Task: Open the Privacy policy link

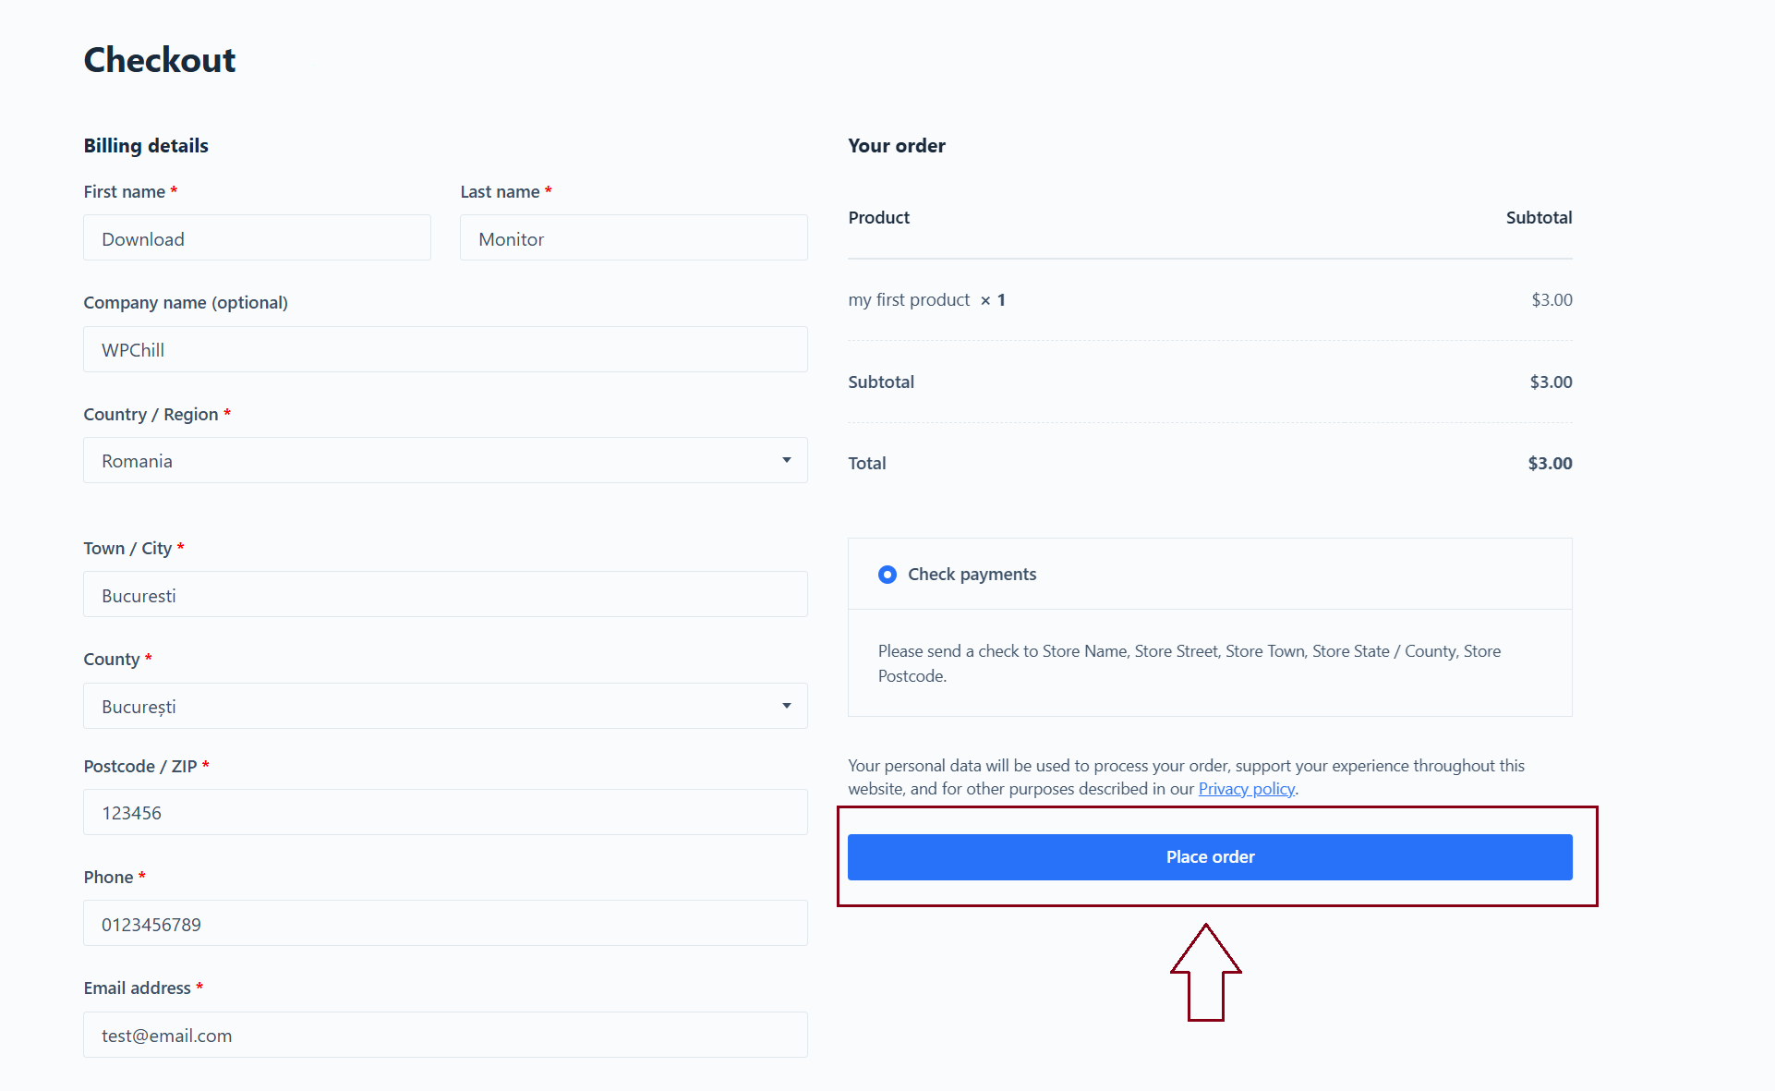Action: point(1246,788)
